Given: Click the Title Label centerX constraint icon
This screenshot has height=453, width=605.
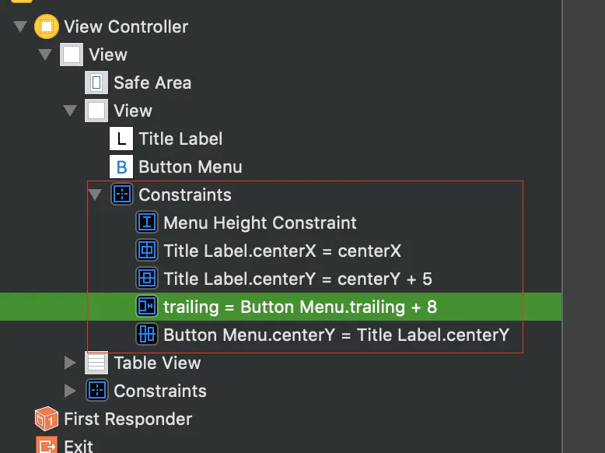Looking at the screenshot, I should pyautogui.click(x=146, y=251).
